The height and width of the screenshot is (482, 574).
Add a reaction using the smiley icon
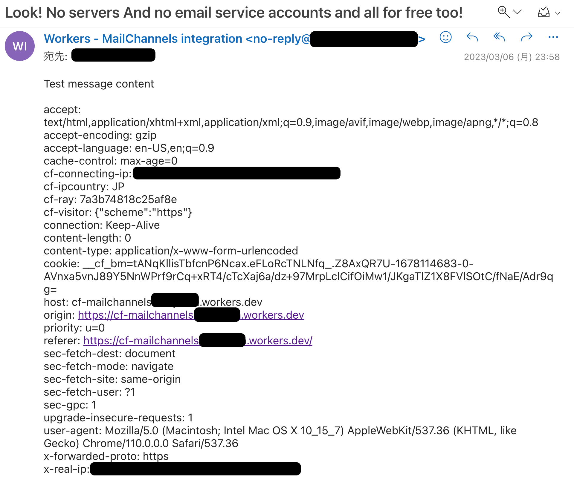coord(445,37)
